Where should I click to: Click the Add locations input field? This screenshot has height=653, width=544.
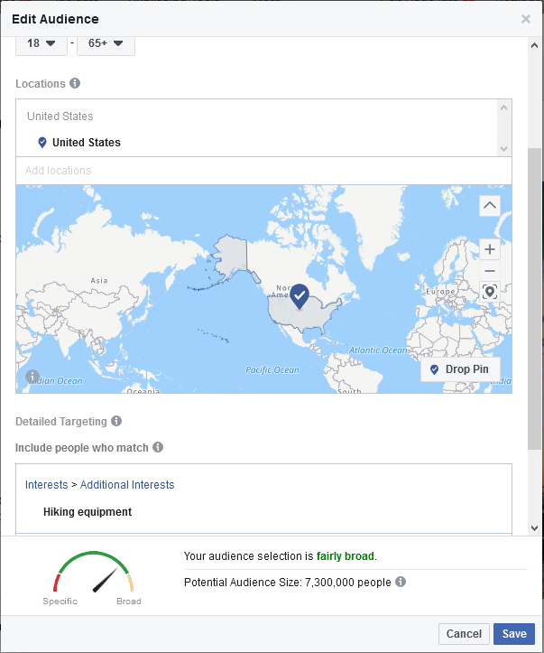(x=263, y=171)
